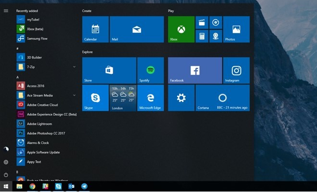Viewport: 317px width, 192px height.
Task: Click the Windows Start button
Action: coord(6,186)
